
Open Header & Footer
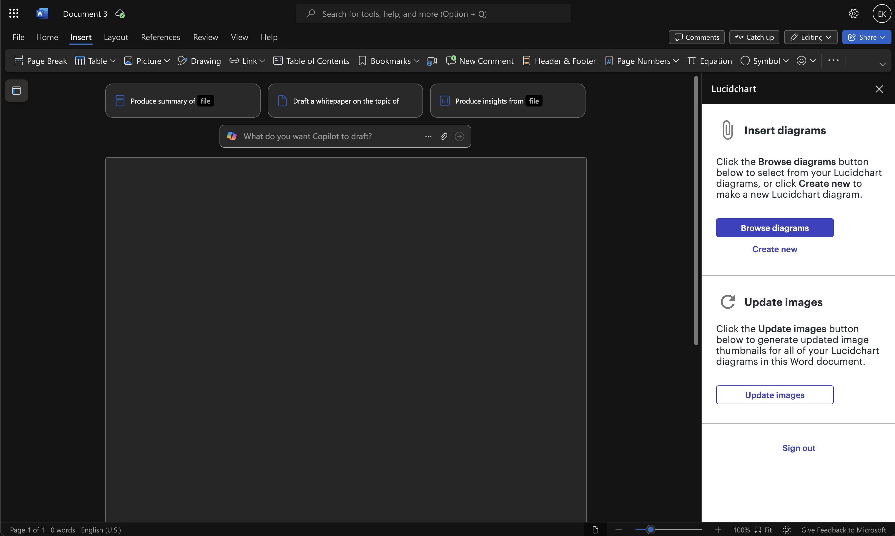click(559, 61)
